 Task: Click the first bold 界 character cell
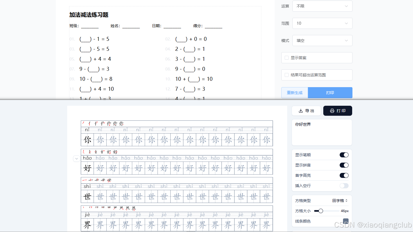point(87,225)
